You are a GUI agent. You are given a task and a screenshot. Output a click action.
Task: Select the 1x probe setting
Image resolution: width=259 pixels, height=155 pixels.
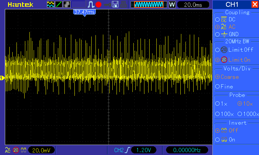pyautogui.click(x=221, y=104)
